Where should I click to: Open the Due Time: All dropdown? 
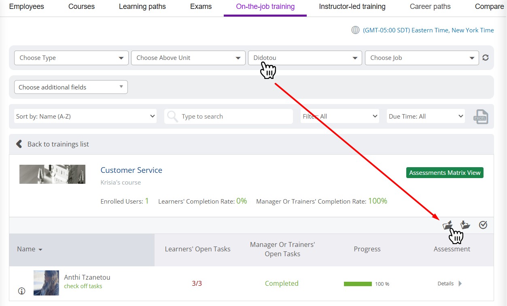[426, 117]
